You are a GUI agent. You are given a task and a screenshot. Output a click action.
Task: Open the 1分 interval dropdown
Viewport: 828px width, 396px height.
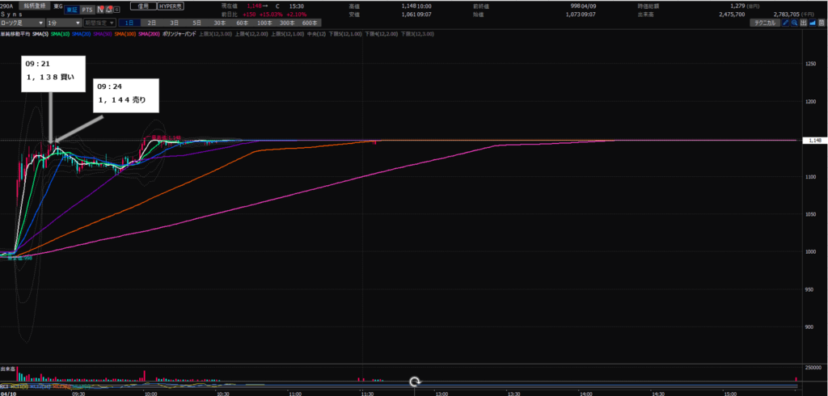pyautogui.click(x=64, y=23)
